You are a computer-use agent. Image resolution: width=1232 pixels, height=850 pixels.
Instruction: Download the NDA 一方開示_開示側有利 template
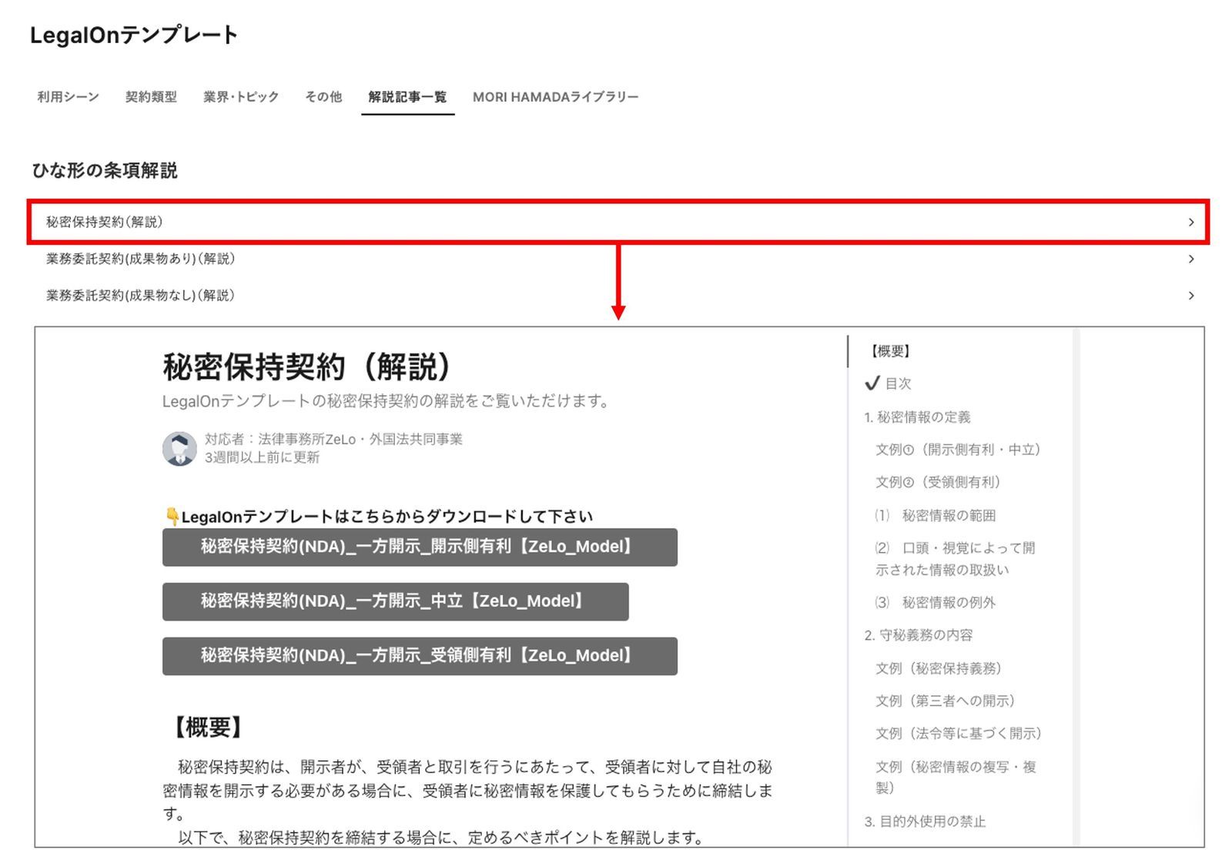420,547
